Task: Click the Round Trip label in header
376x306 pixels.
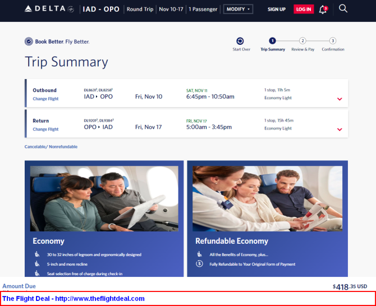Action: [140, 10]
